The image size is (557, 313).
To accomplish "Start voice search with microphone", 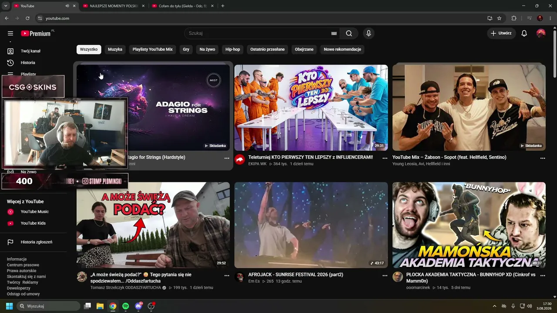I will 369,33.
